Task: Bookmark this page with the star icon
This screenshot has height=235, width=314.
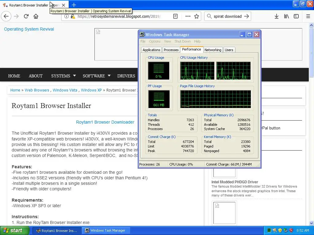Action: pos(197,17)
